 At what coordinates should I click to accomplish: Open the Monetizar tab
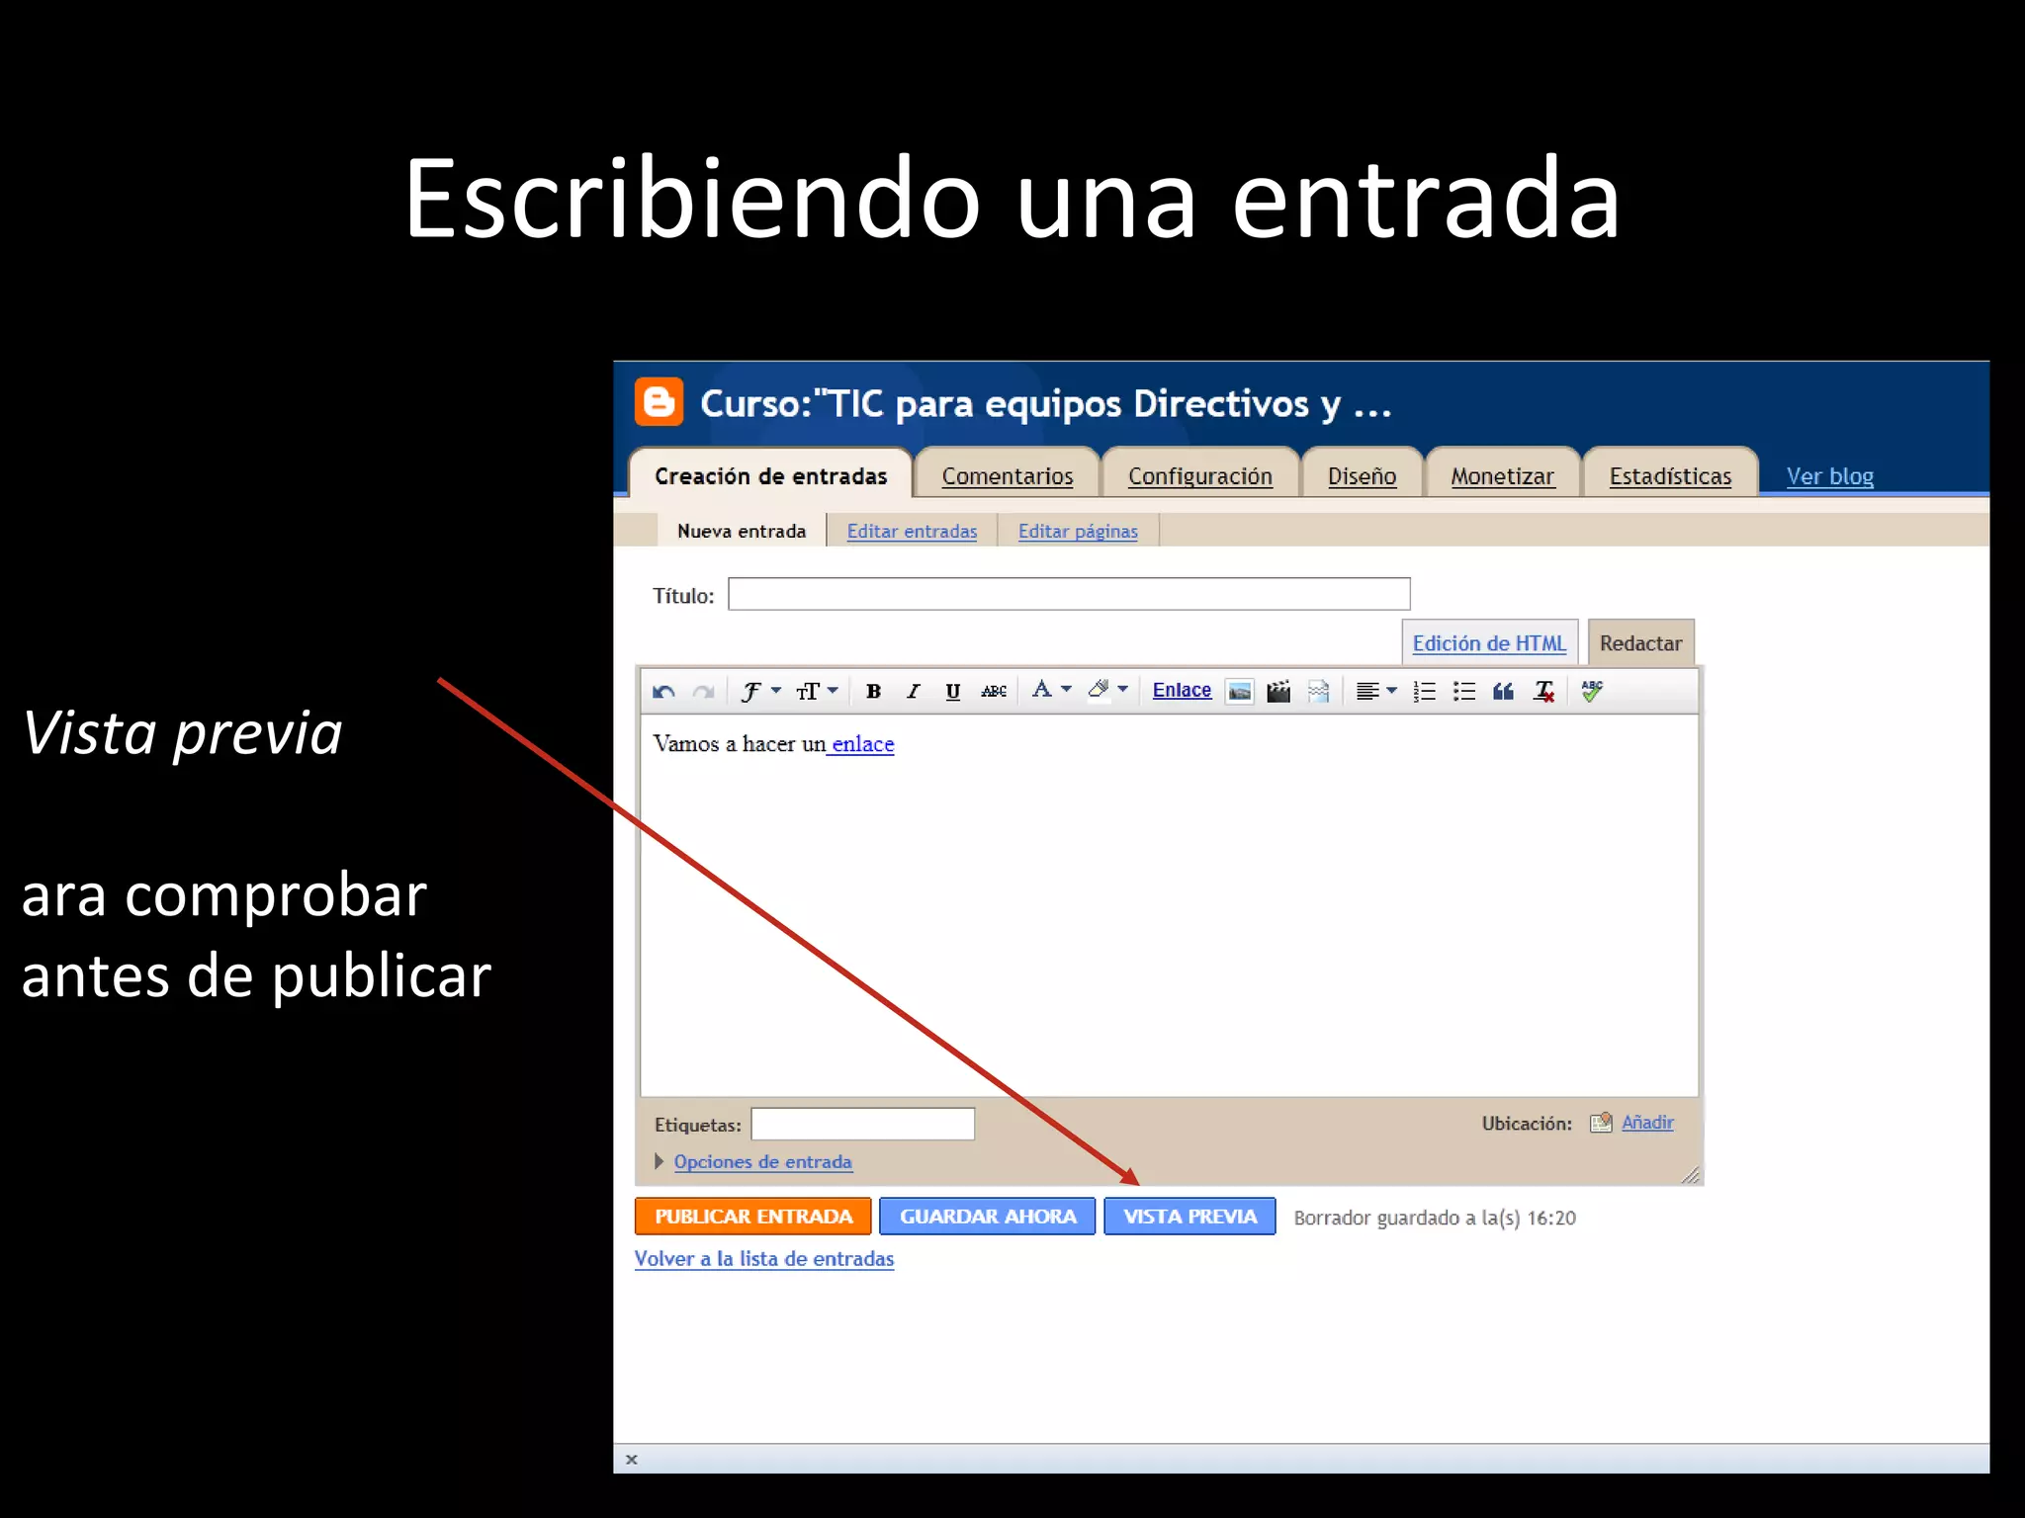coord(1502,475)
